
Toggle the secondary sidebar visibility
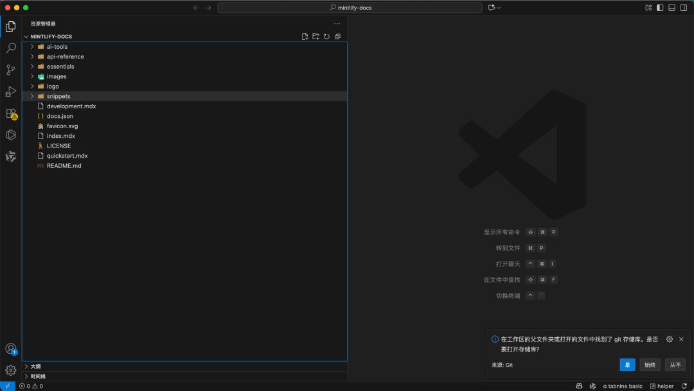click(x=684, y=8)
